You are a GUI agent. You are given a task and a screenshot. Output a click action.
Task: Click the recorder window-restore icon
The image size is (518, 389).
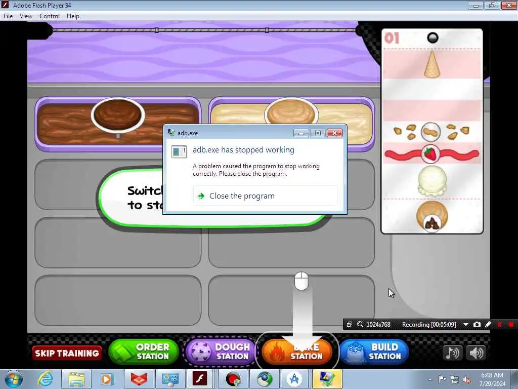[349, 325]
